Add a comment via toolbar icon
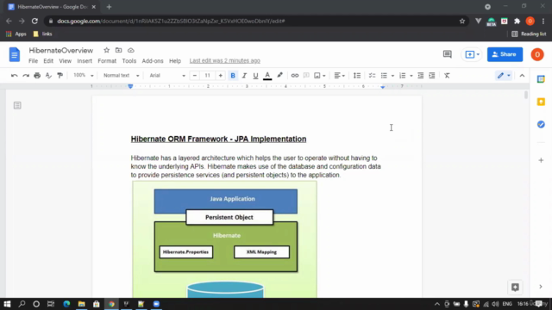Viewport: 552px width, 310px height. 306,76
